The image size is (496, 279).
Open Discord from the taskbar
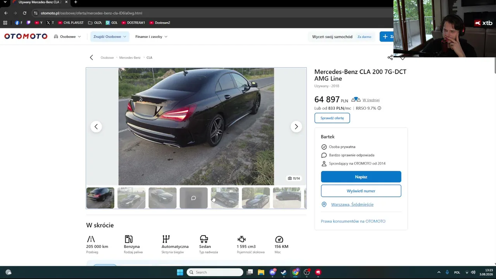(272, 272)
